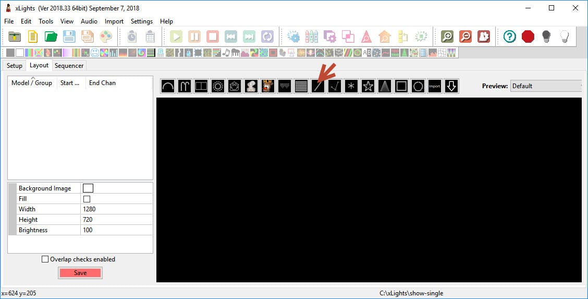The image size is (588, 299).
Task: Add a Wreath circle model
Action: tap(418, 86)
